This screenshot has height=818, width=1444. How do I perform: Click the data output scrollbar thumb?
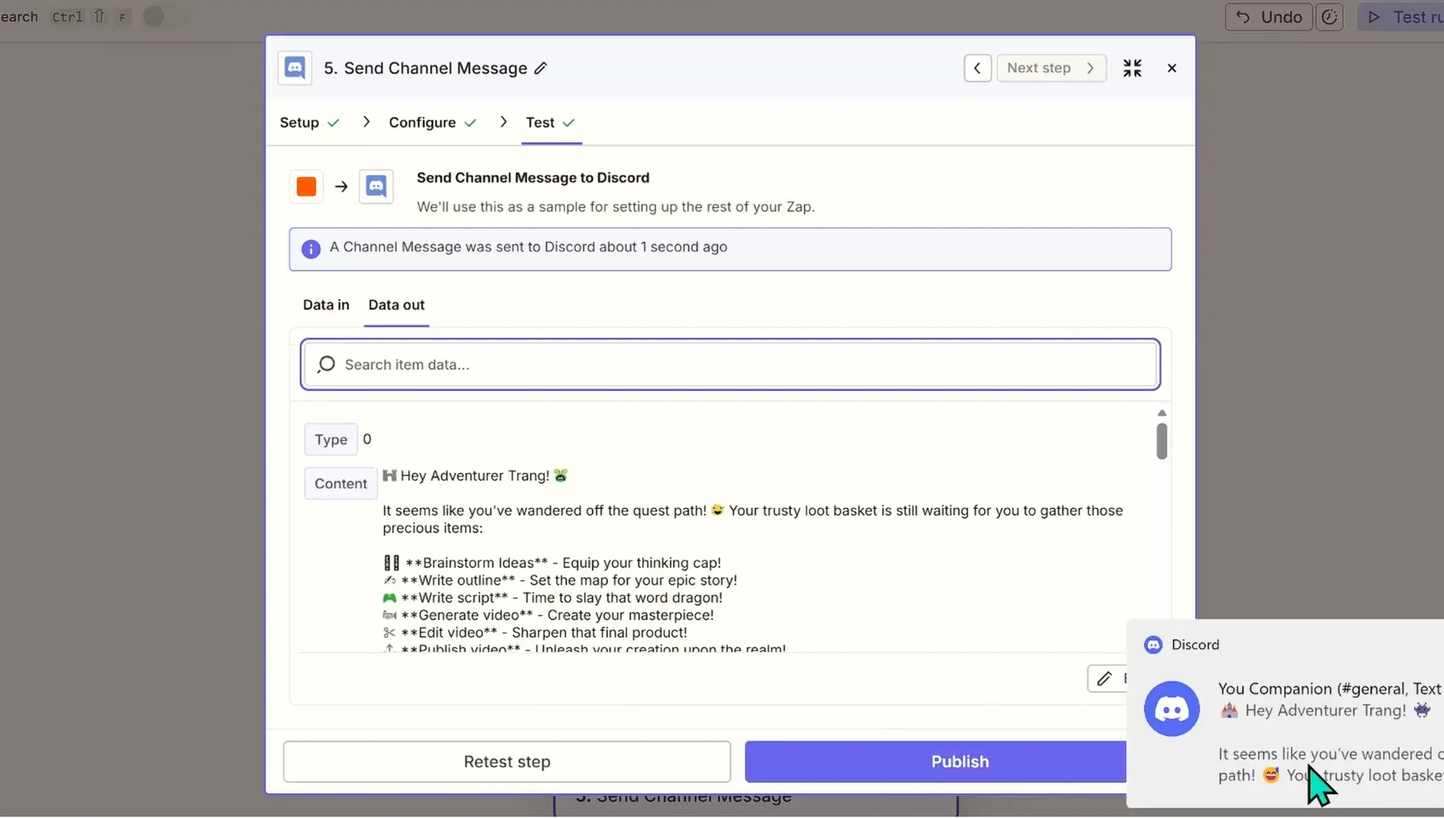click(1161, 441)
